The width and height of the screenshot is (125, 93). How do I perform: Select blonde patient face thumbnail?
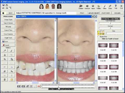coord(47,6)
